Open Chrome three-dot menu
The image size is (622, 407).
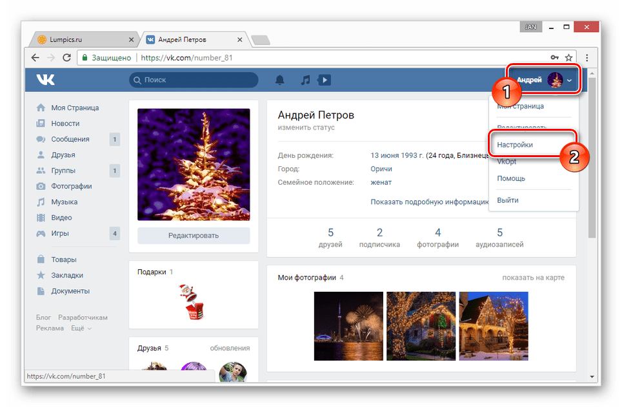tap(587, 58)
